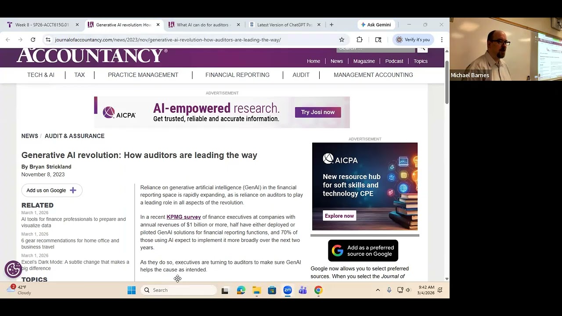
Task: Open Podcast in the top site menu
Action: click(x=394, y=61)
